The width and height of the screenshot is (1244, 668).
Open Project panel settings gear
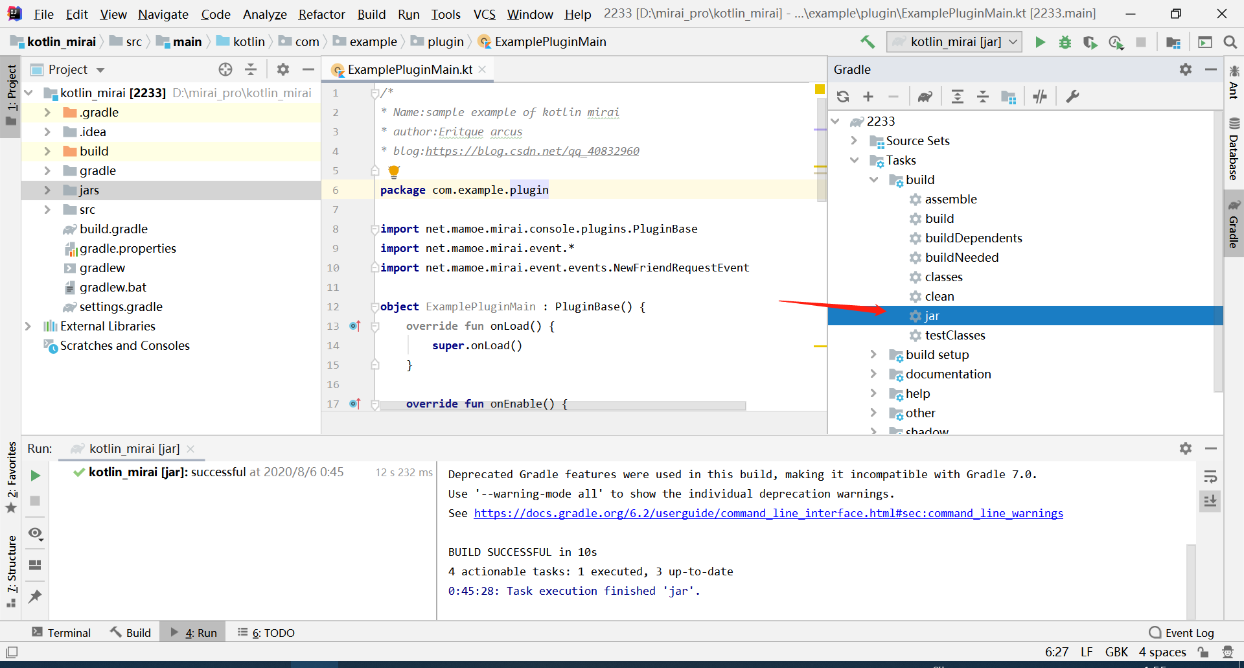(x=283, y=69)
